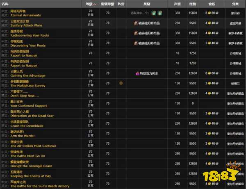Image resolution: width=246 pixels, height=189 pixels.
Task: Click the faction icon in The Multiphase Survey row
Action: (121, 83)
